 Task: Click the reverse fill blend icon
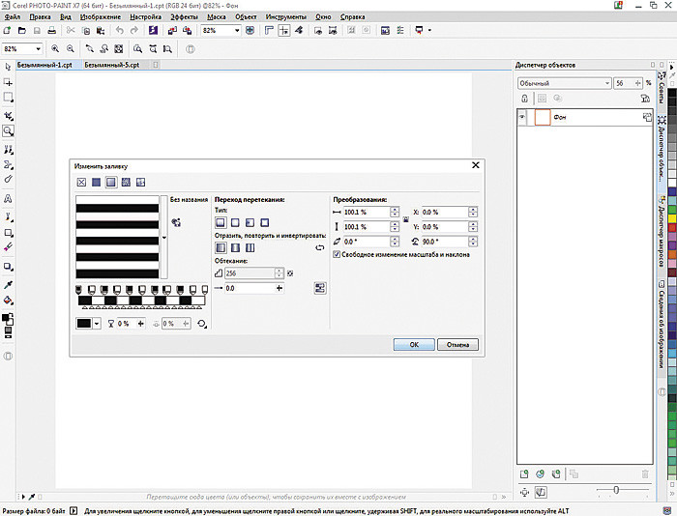(x=320, y=248)
